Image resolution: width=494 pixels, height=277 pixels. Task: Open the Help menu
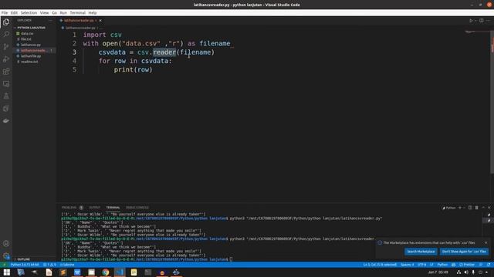93,13
